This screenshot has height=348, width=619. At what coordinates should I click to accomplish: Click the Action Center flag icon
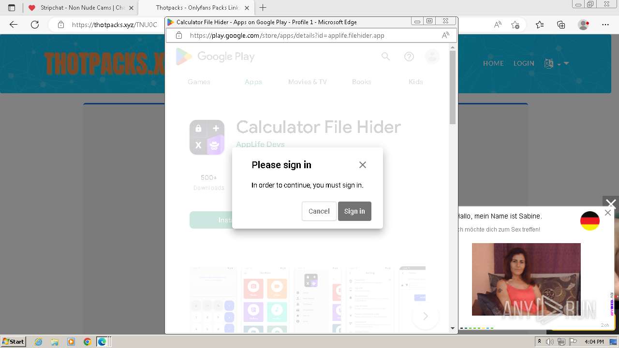[573, 342]
